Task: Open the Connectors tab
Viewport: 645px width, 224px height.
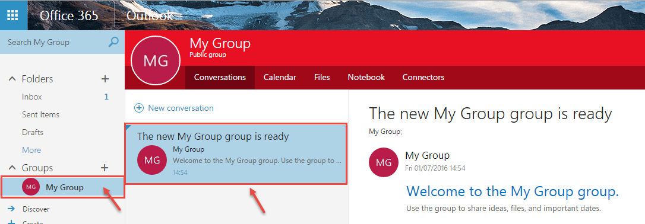Action: coord(423,77)
